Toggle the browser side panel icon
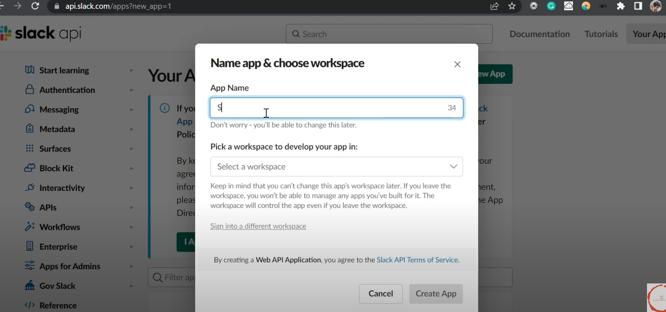The image size is (666, 312). click(x=638, y=6)
